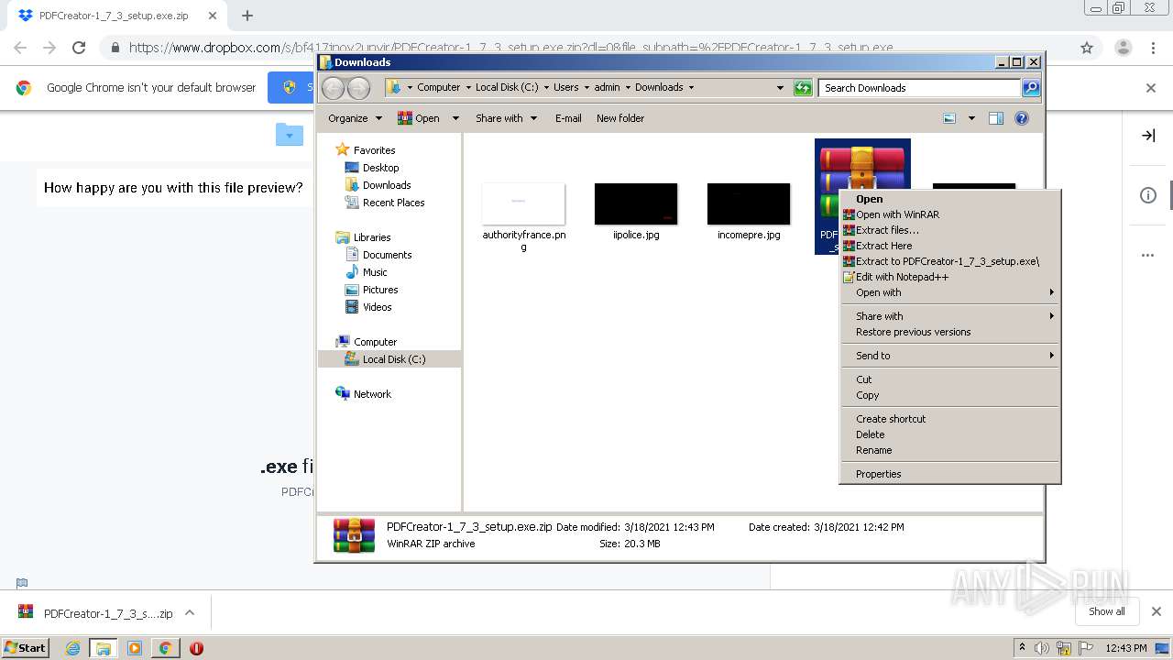
Task: Bookmark page with star icon
Action: tap(1087, 48)
